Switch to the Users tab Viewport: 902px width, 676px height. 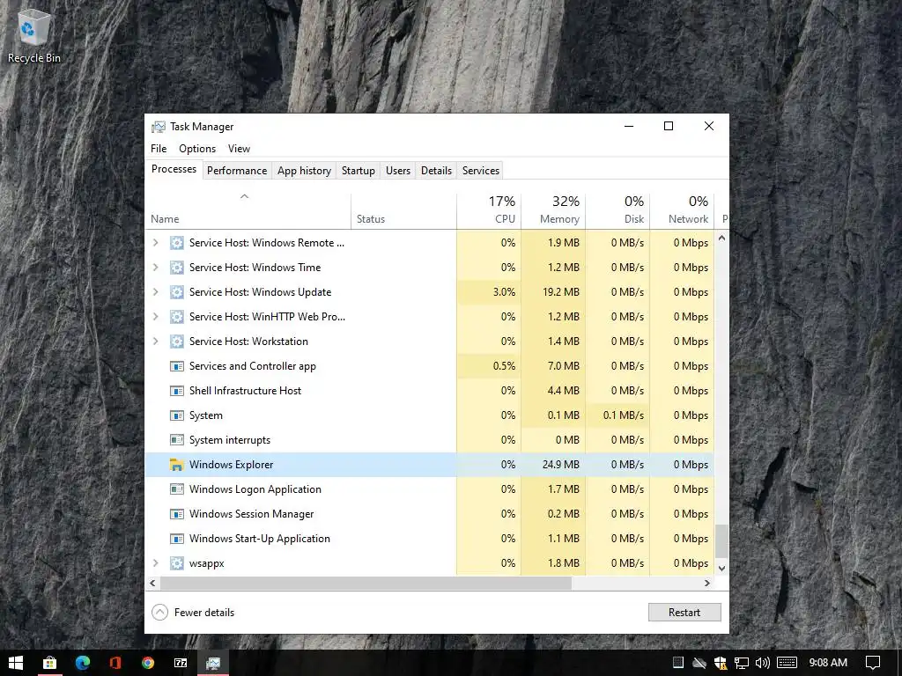[x=398, y=171]
